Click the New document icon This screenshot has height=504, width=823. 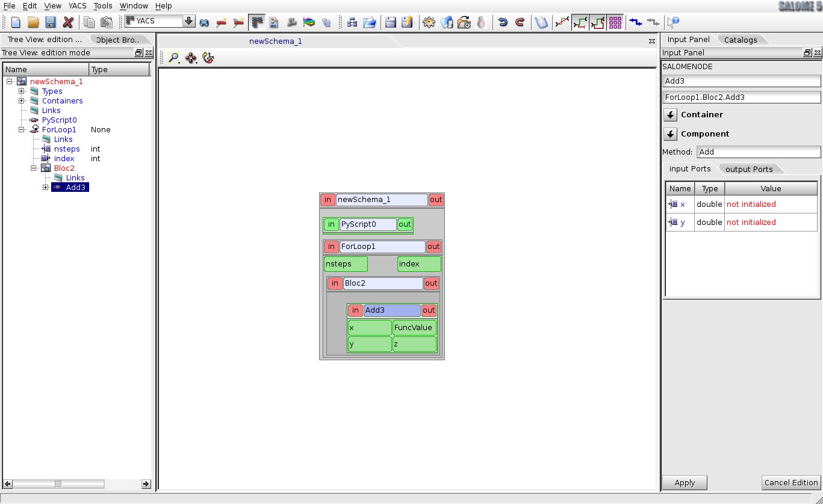pos(16,22)
